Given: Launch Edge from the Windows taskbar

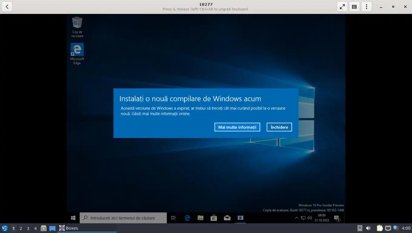Looking at the screenshot, I should (x=187, y=218).
